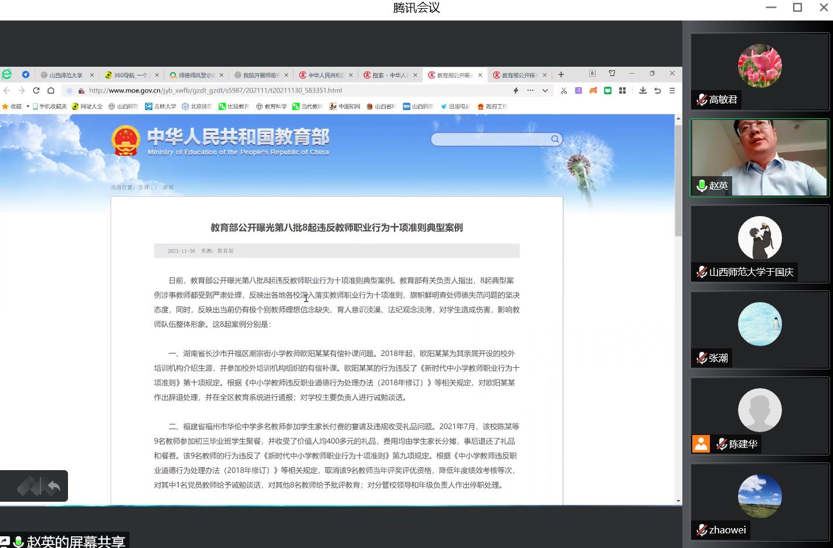Open the browser hamburger menu

(x=672, y=91)
